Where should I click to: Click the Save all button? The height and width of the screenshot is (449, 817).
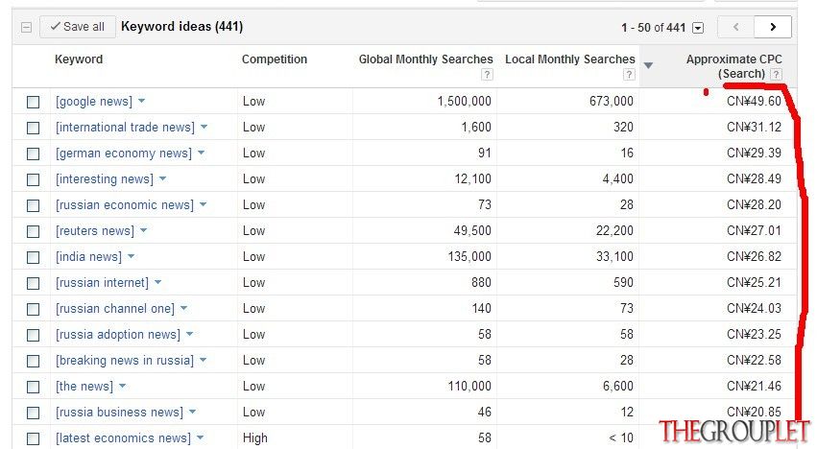point(78,27)
